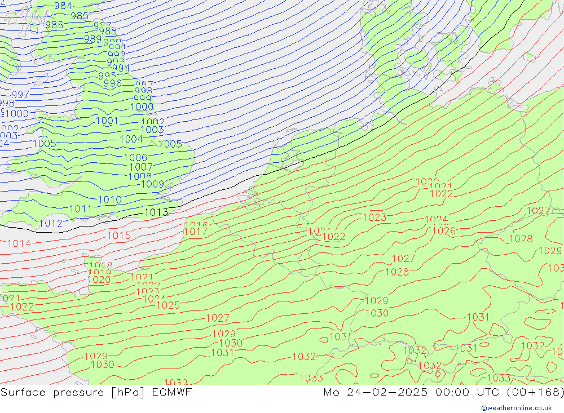Select the blue 994 pressure label
This screenshot has width=564, height=413.
[121, 68]
